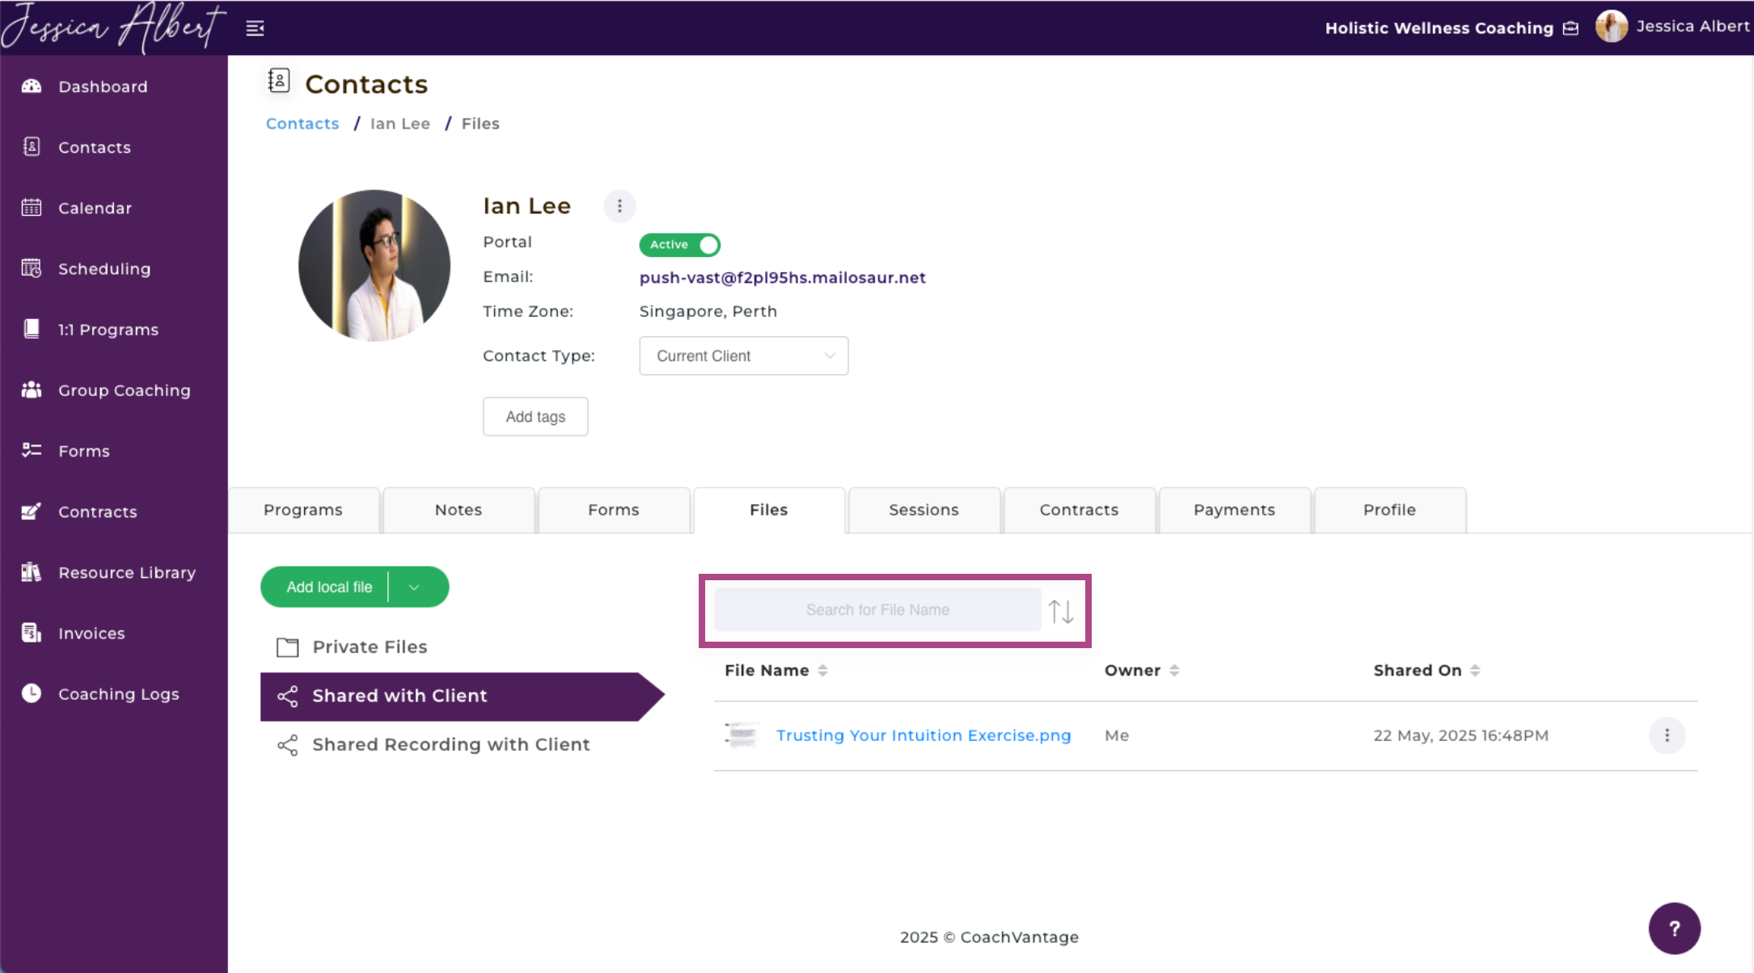This screenshot has width=1754, height=973.
Task: Click the 'Singapore, Perth' time zone value
Action: pos(708,312)
